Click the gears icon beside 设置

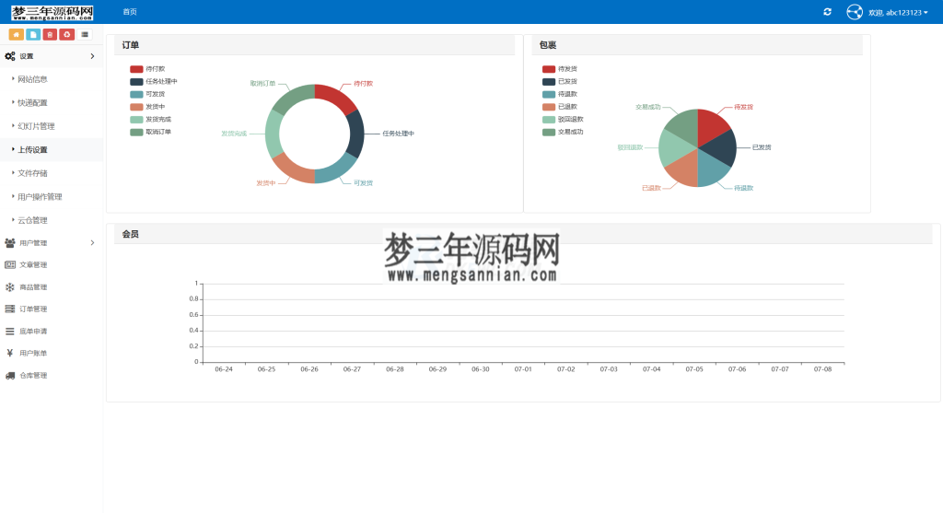10,56
